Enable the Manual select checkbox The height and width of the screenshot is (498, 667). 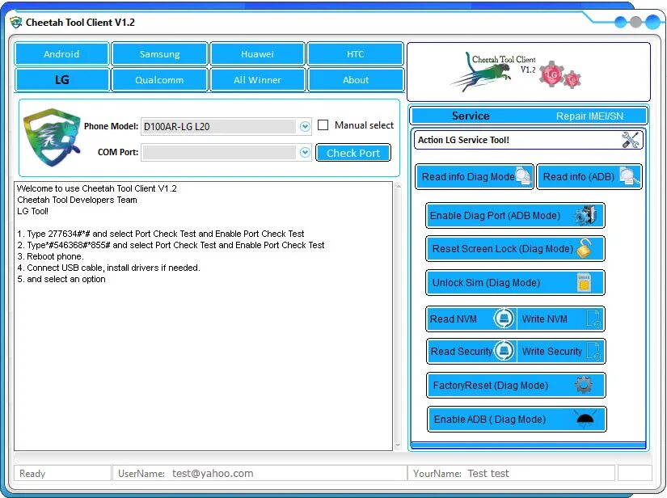(323, 125)
